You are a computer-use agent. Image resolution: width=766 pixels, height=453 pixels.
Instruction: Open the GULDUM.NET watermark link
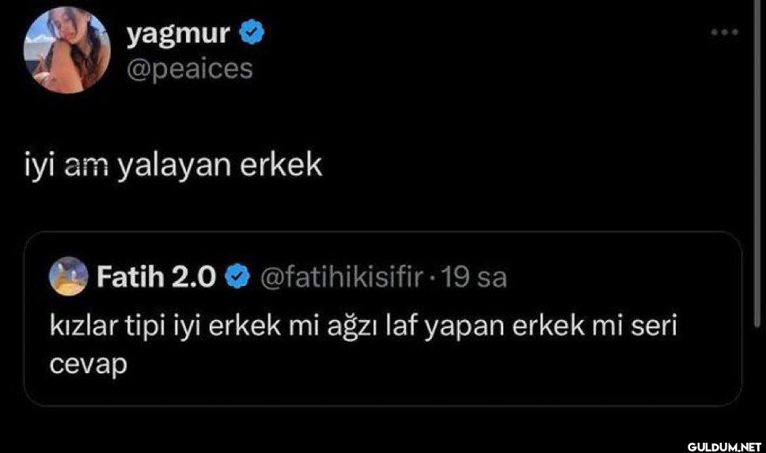pyautogui.click(x=723, y=446)
